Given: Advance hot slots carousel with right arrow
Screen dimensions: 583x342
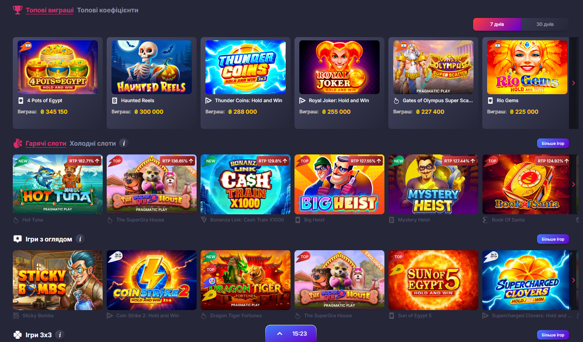Looking at the screenshot, I should (x=574, y=184).
